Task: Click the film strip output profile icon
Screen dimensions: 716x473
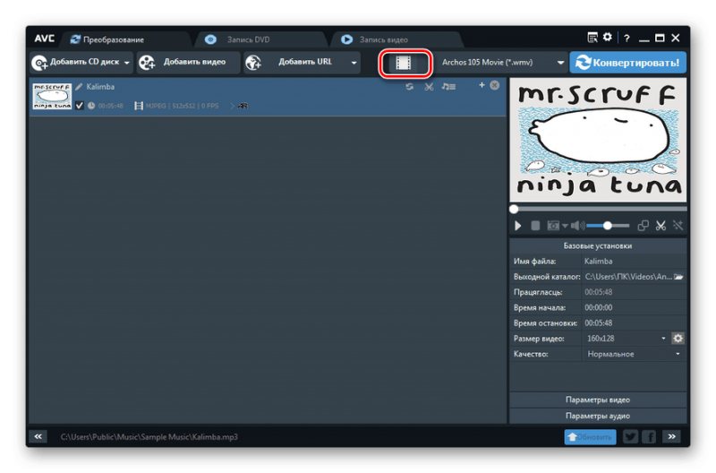Action: [x=406, y=63]
